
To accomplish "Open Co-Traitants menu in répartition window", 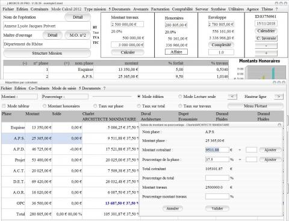I will 39,88.
